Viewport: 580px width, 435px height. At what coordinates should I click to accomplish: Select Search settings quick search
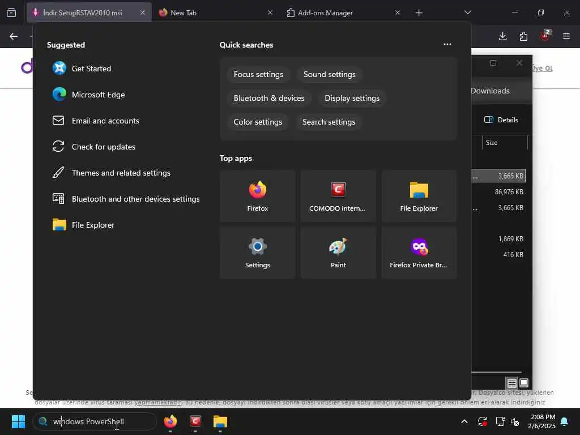point(329,122)
